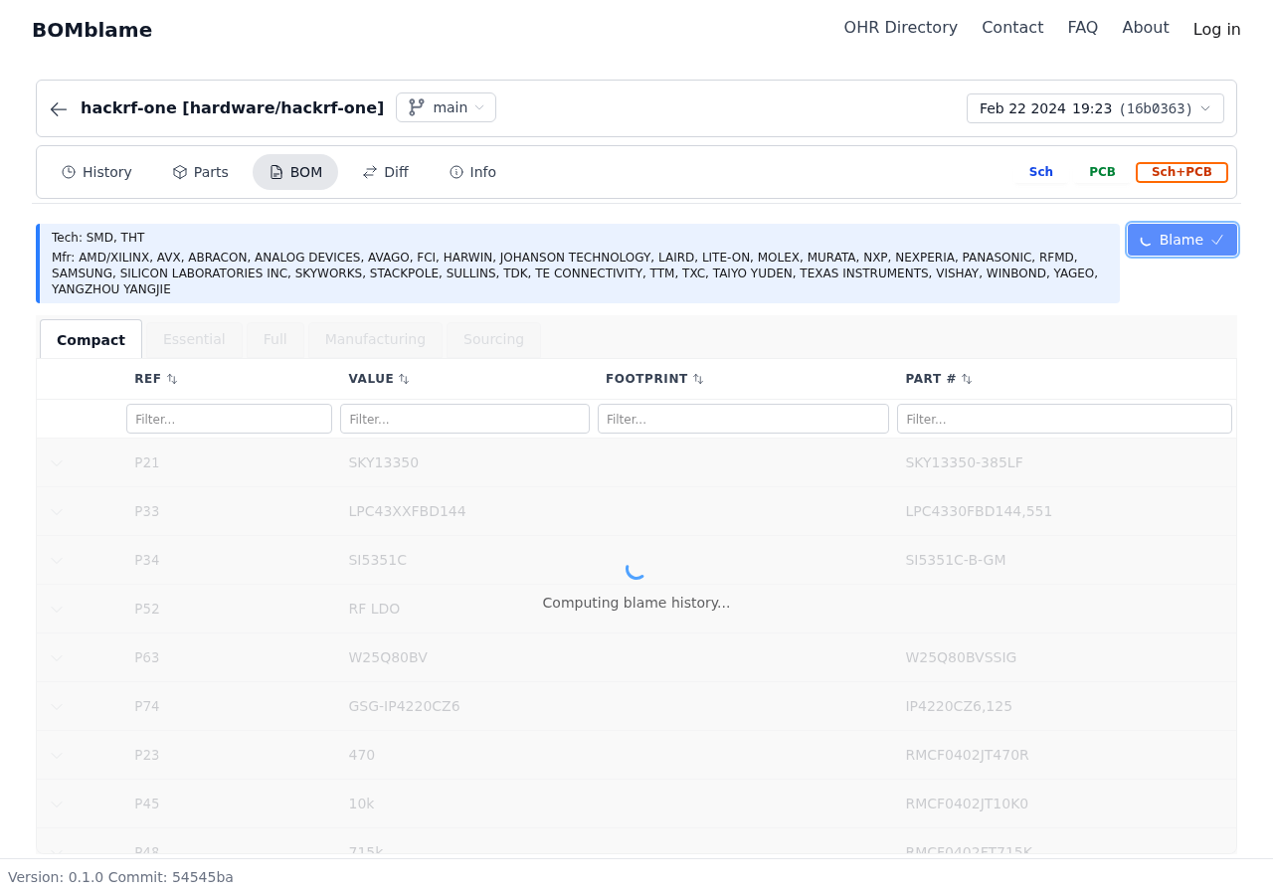Open the Parts view

tap(200, 172)
